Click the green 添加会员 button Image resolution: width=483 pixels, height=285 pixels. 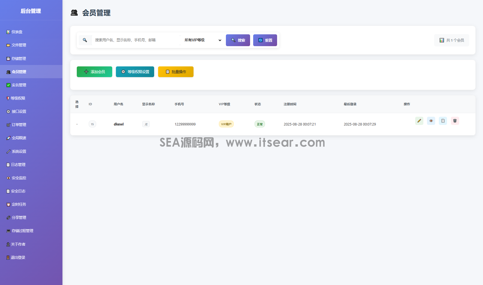[95, 72]
